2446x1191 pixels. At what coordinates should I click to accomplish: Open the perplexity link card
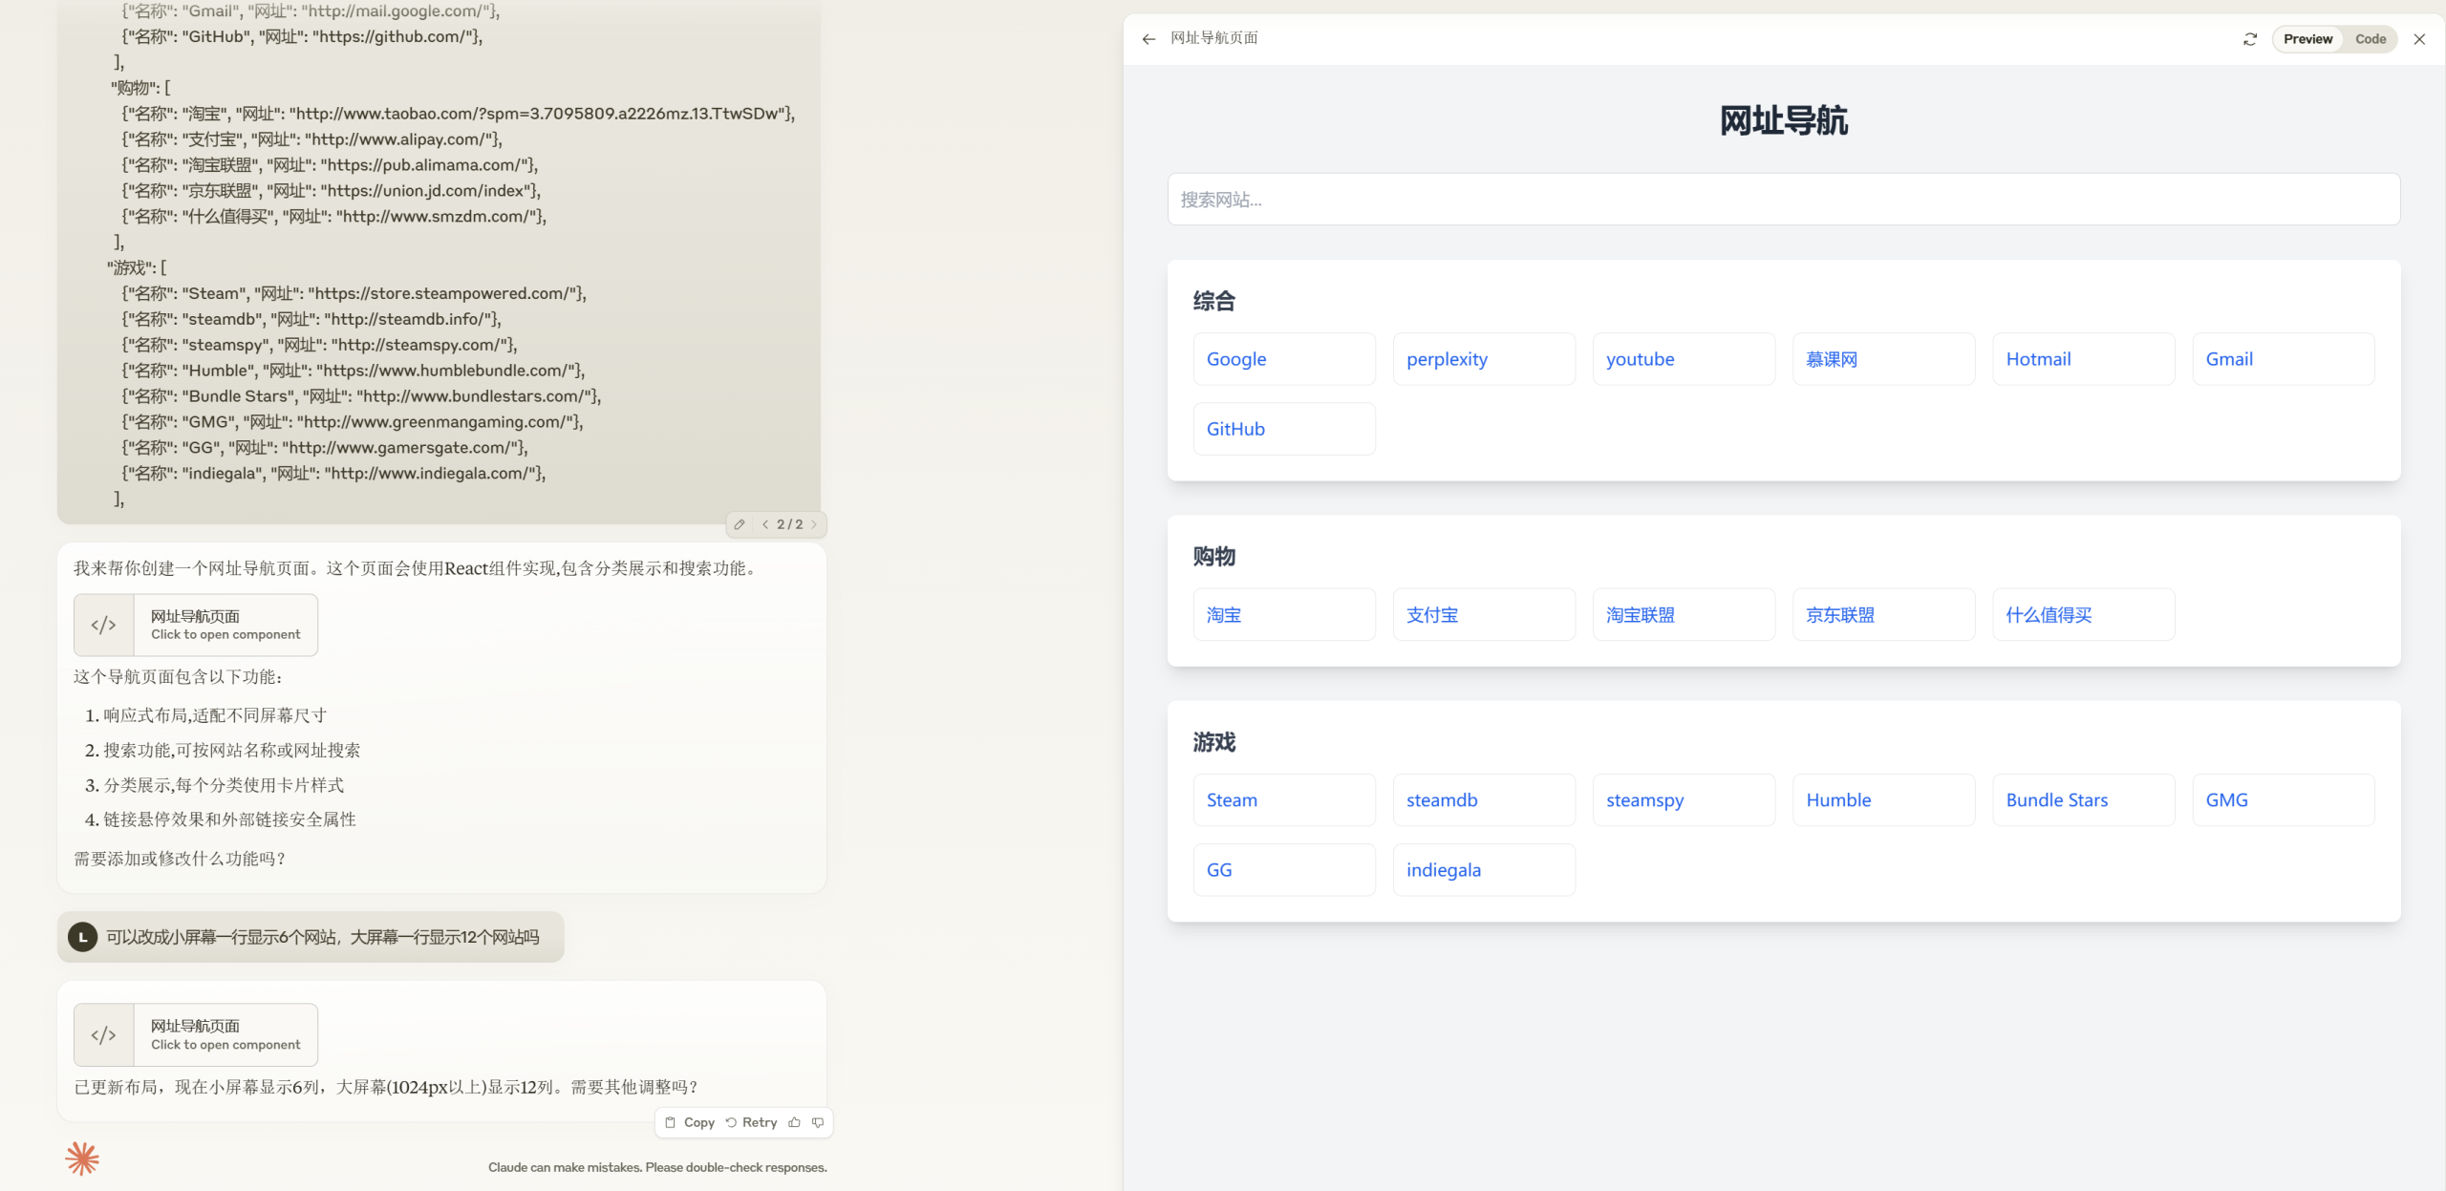tap(1483, 359)
